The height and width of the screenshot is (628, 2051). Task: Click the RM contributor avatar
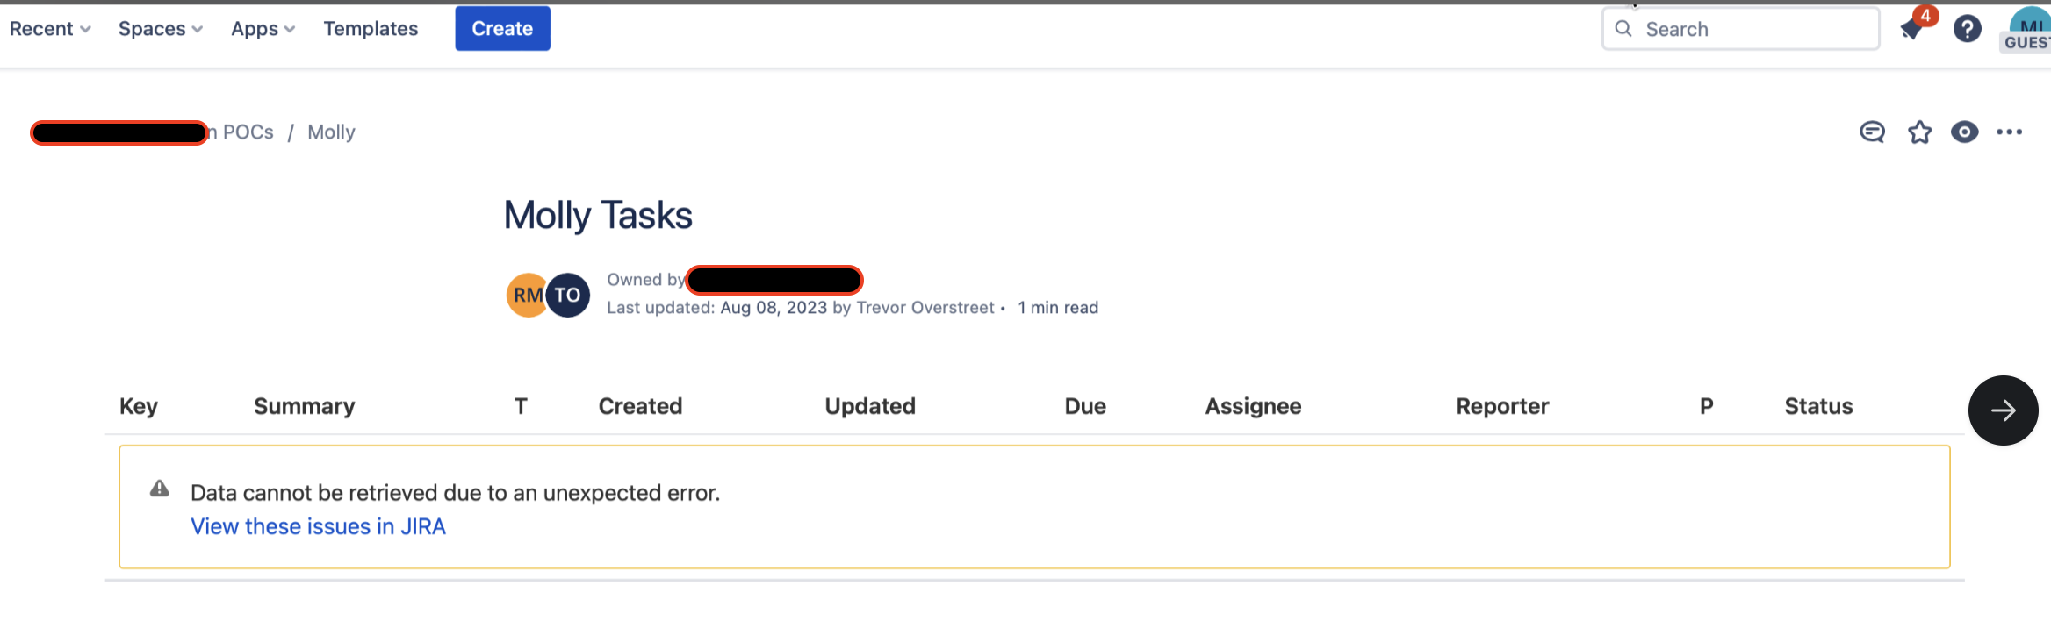pos(525,295)
